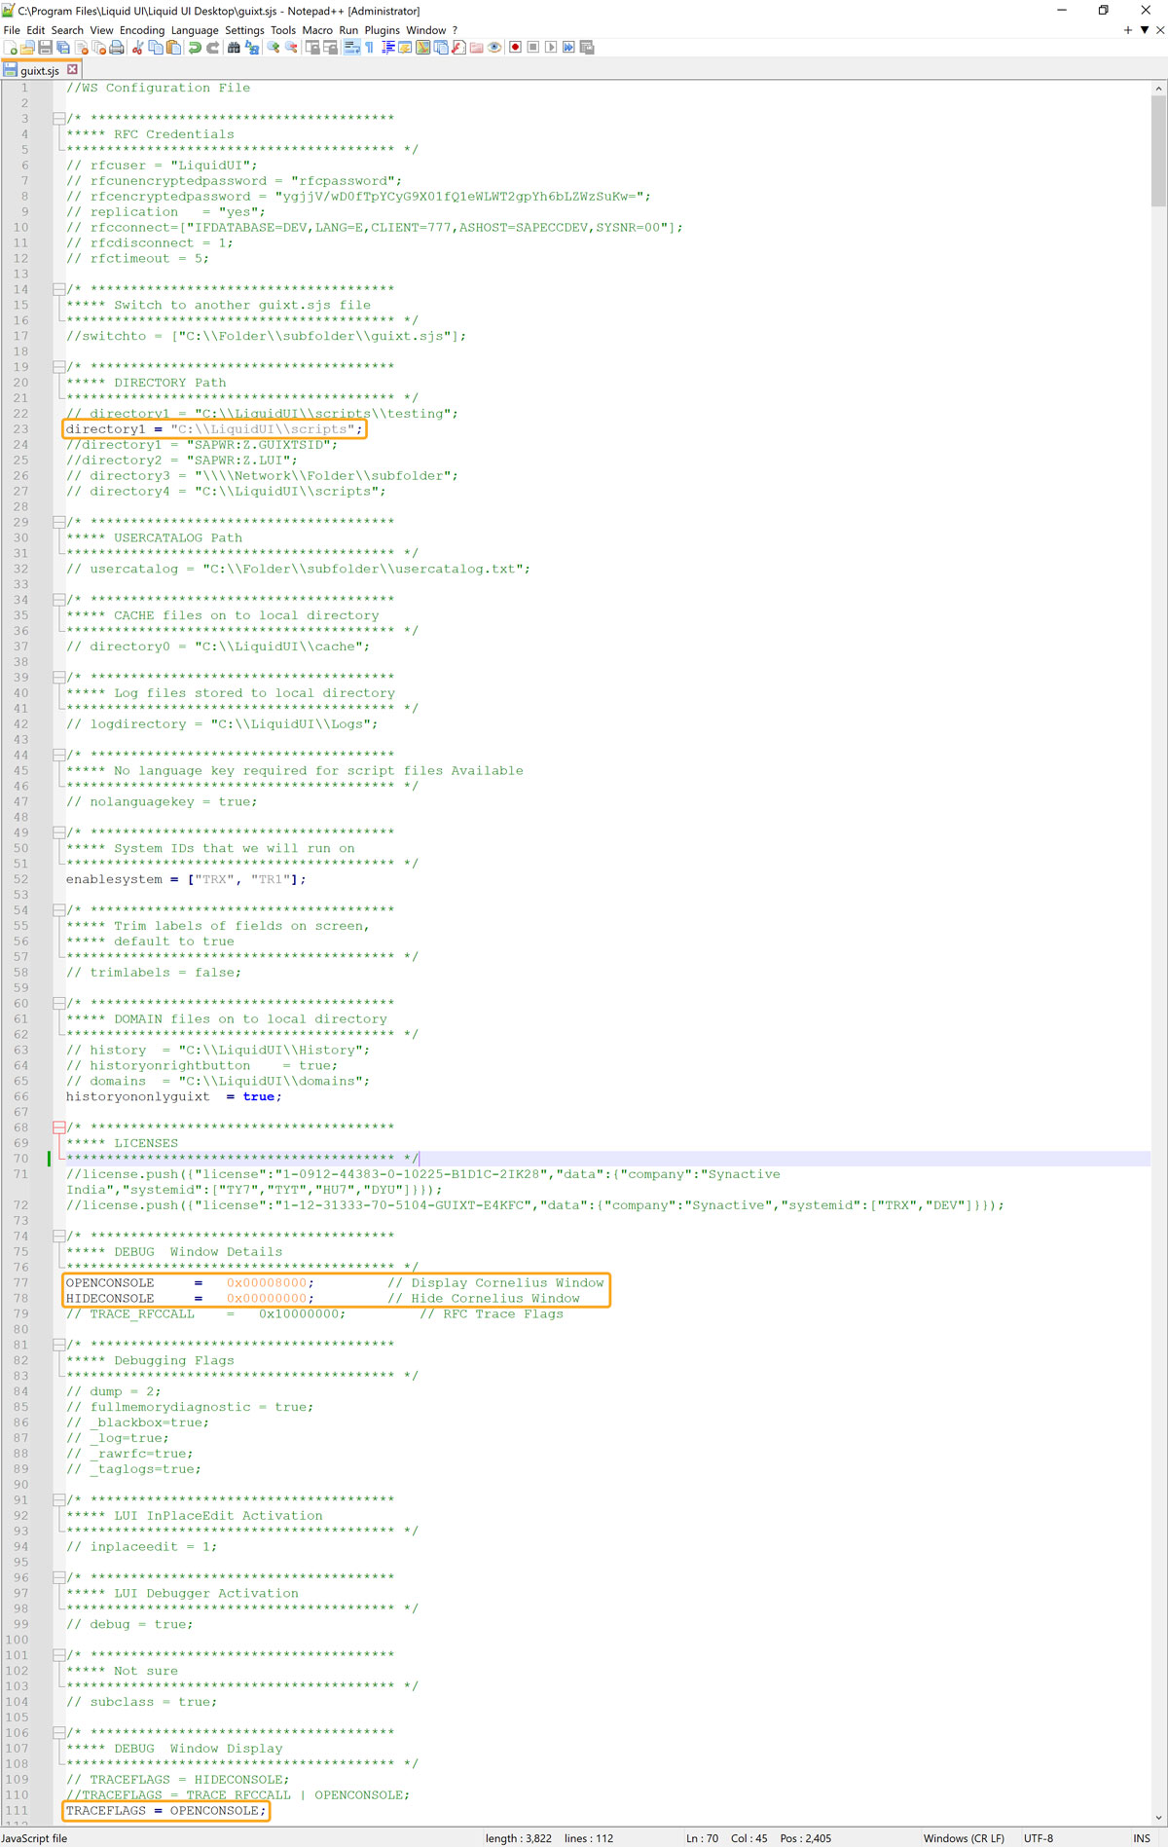The width and height of the screenshot is (1168, 1847).
Task: Run macro multiple times icon
Action: [x=568, y=48]
